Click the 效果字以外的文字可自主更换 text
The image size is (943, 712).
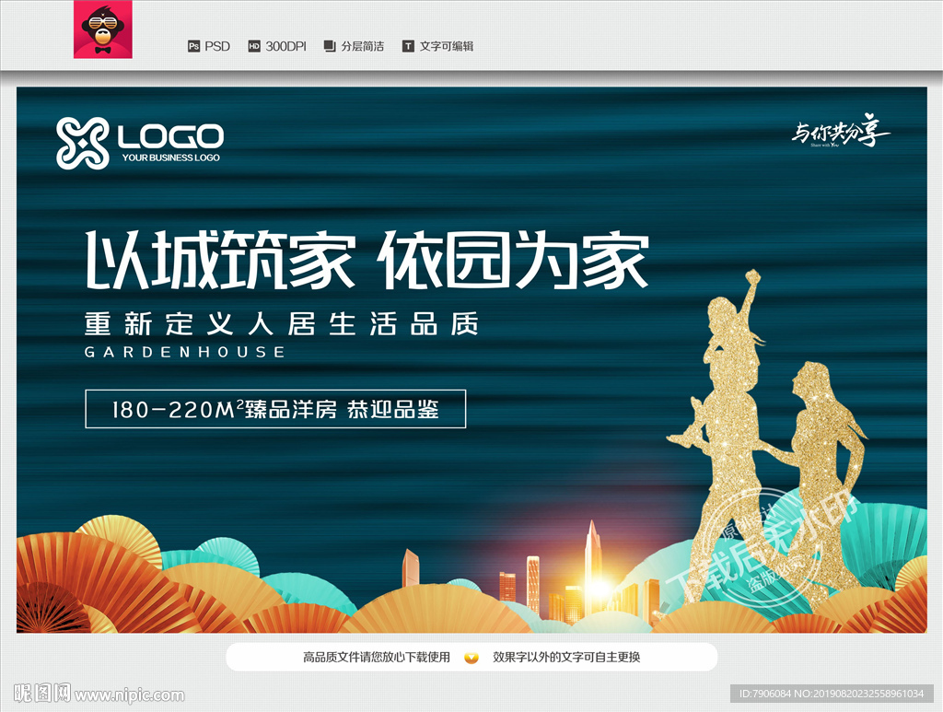pyautogui.click(x=566, y=658)
